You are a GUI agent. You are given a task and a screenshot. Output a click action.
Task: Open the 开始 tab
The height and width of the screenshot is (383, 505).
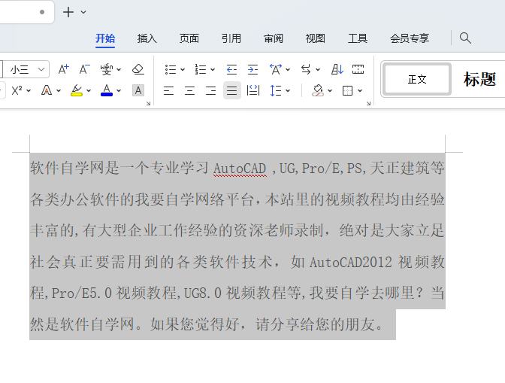pos(105,38)
